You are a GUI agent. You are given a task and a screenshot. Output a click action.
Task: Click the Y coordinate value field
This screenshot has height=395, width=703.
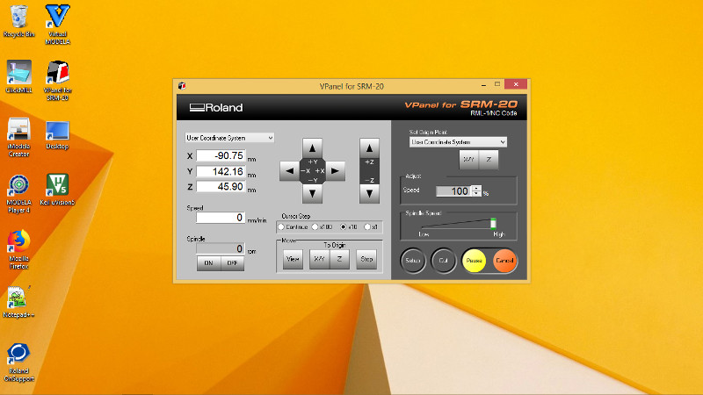(x=221, y=171)
